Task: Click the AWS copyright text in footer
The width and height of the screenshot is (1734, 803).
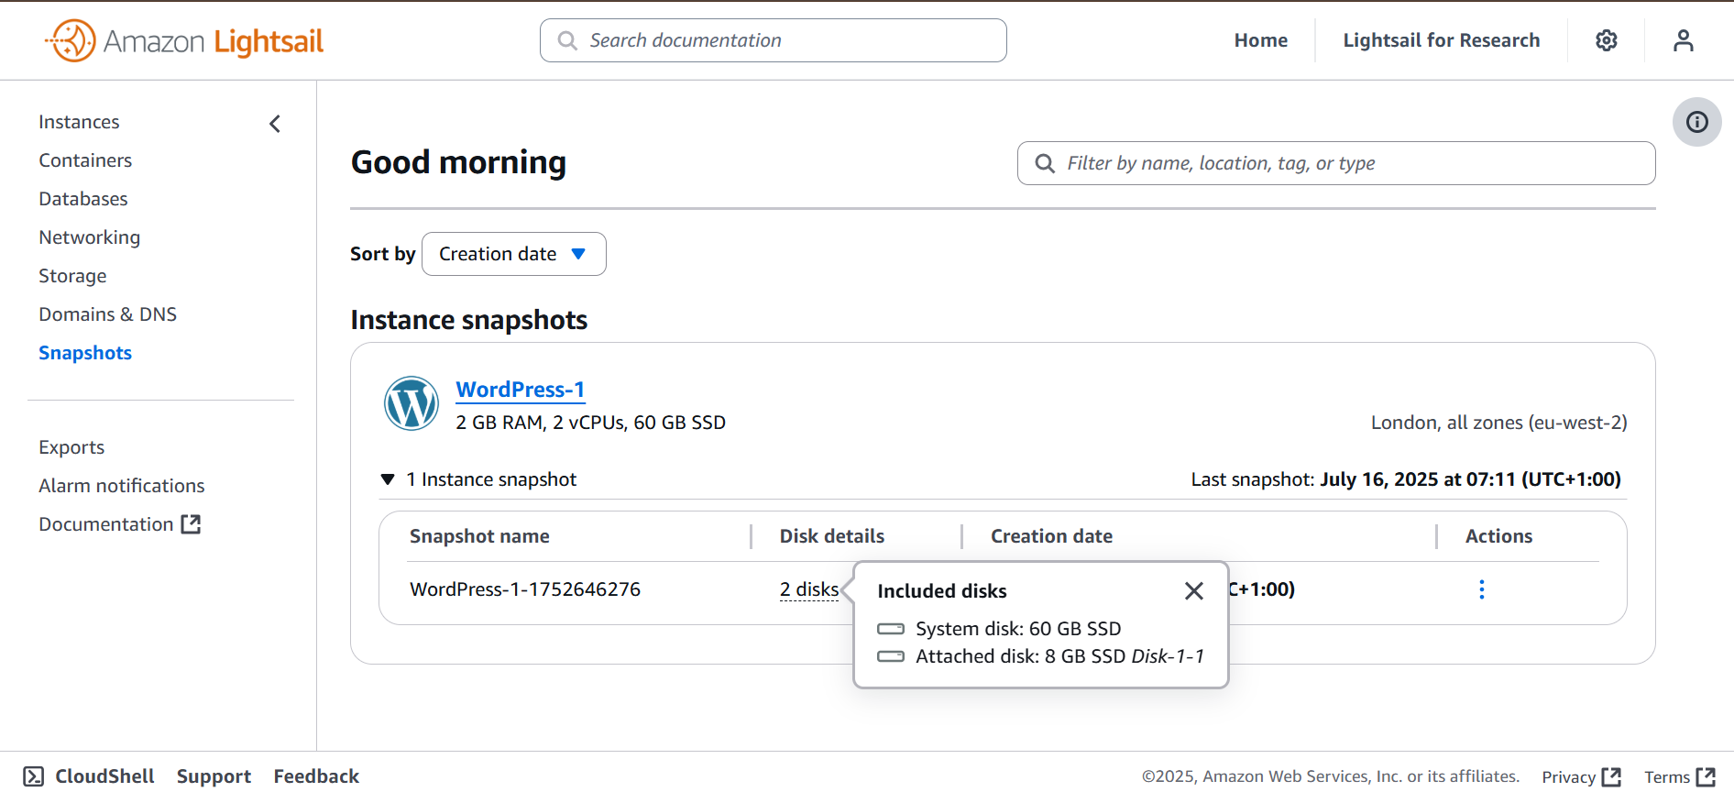Action: [1331, 777]
